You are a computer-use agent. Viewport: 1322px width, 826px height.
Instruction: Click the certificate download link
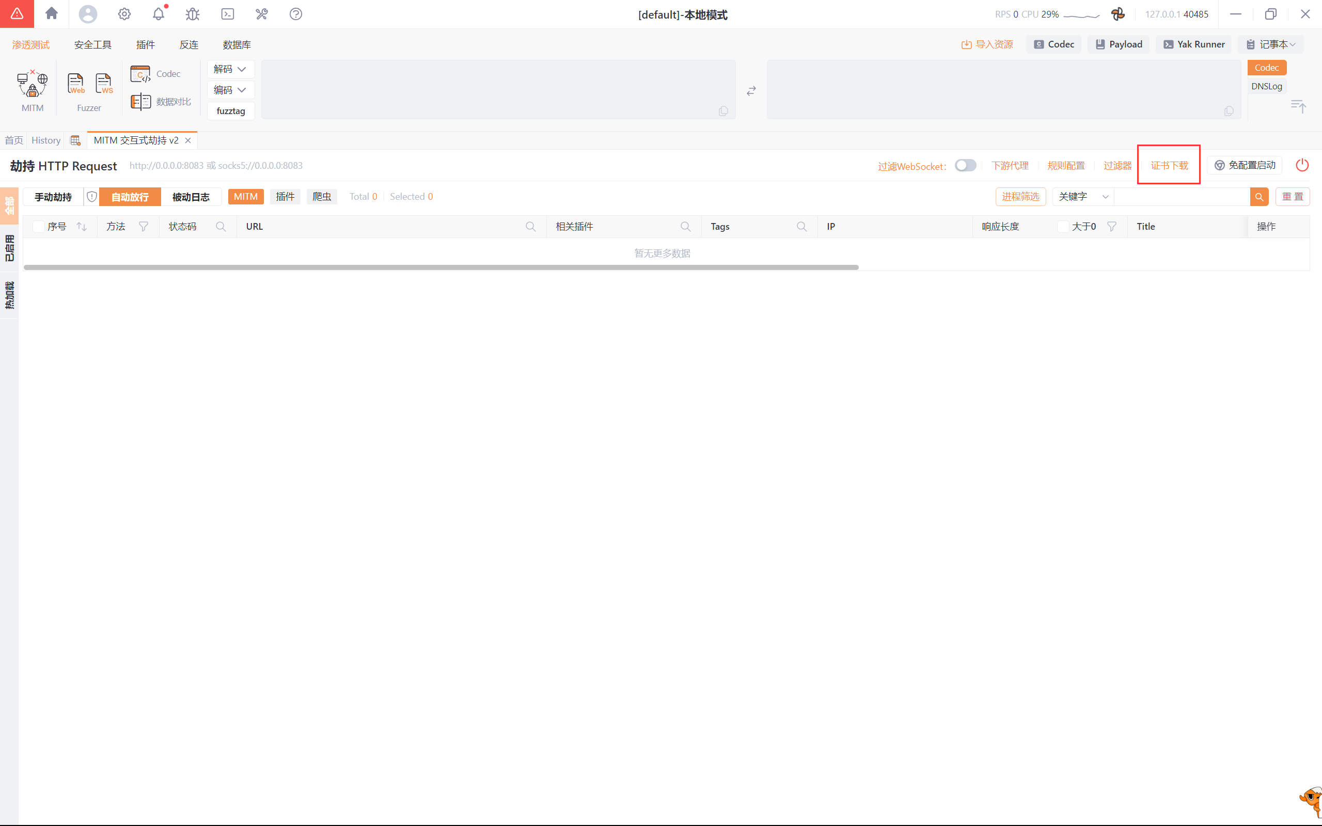point(1169,166)
